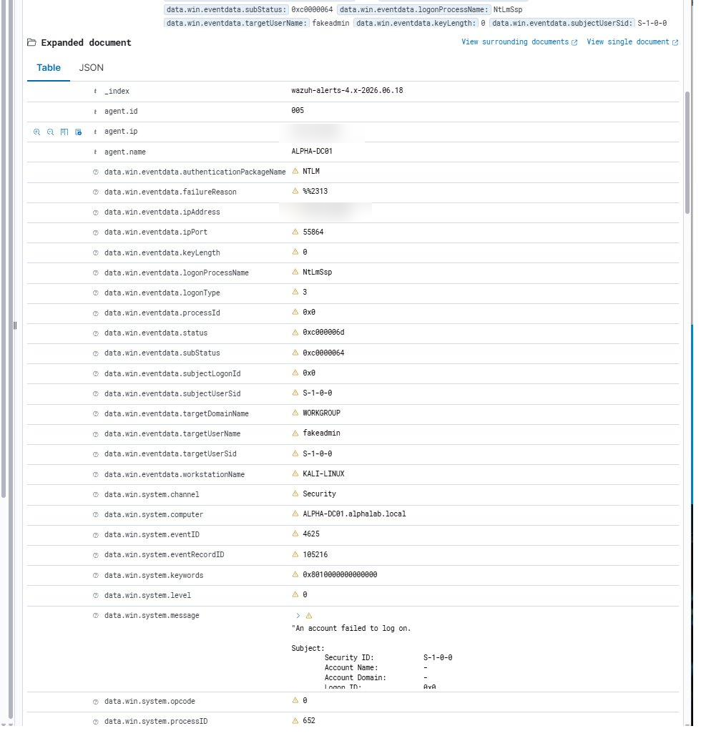701x741 pixels.
Task: Click the panel resize handle on the left edge
Action: [15, 325]
